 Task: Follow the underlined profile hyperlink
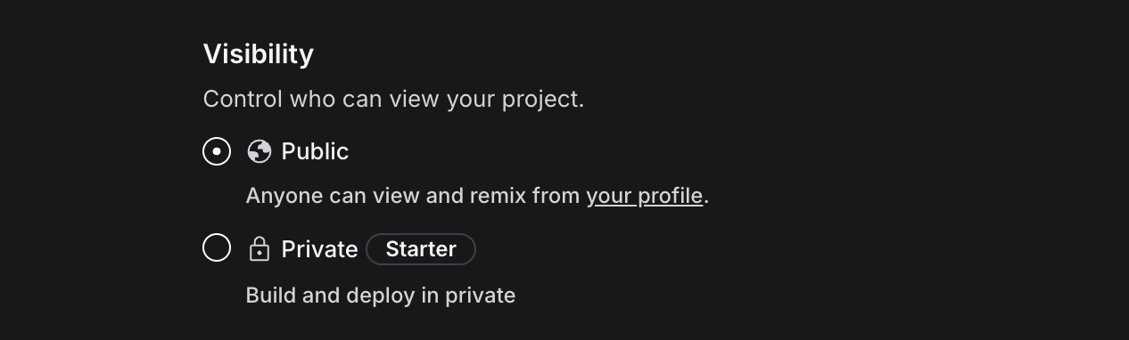(644, 196)
